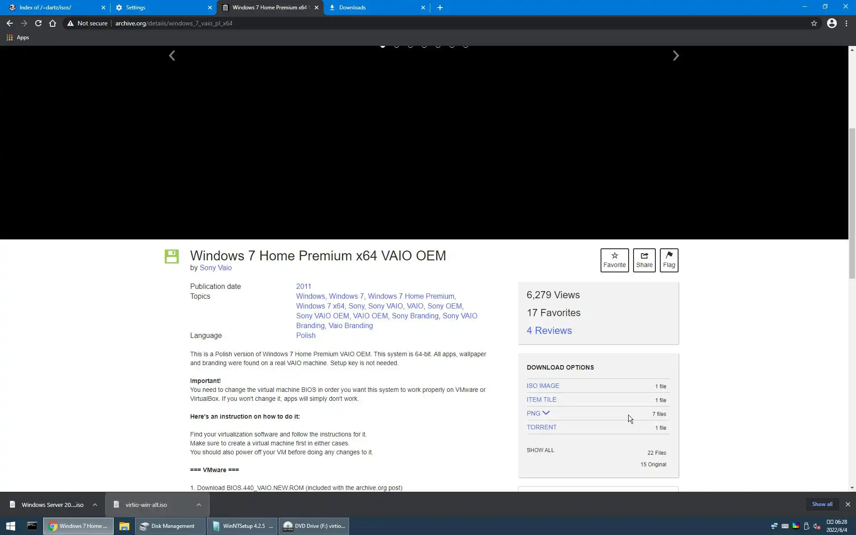
Task: Select the second carousel dot indicator
Action: point(396,46)
